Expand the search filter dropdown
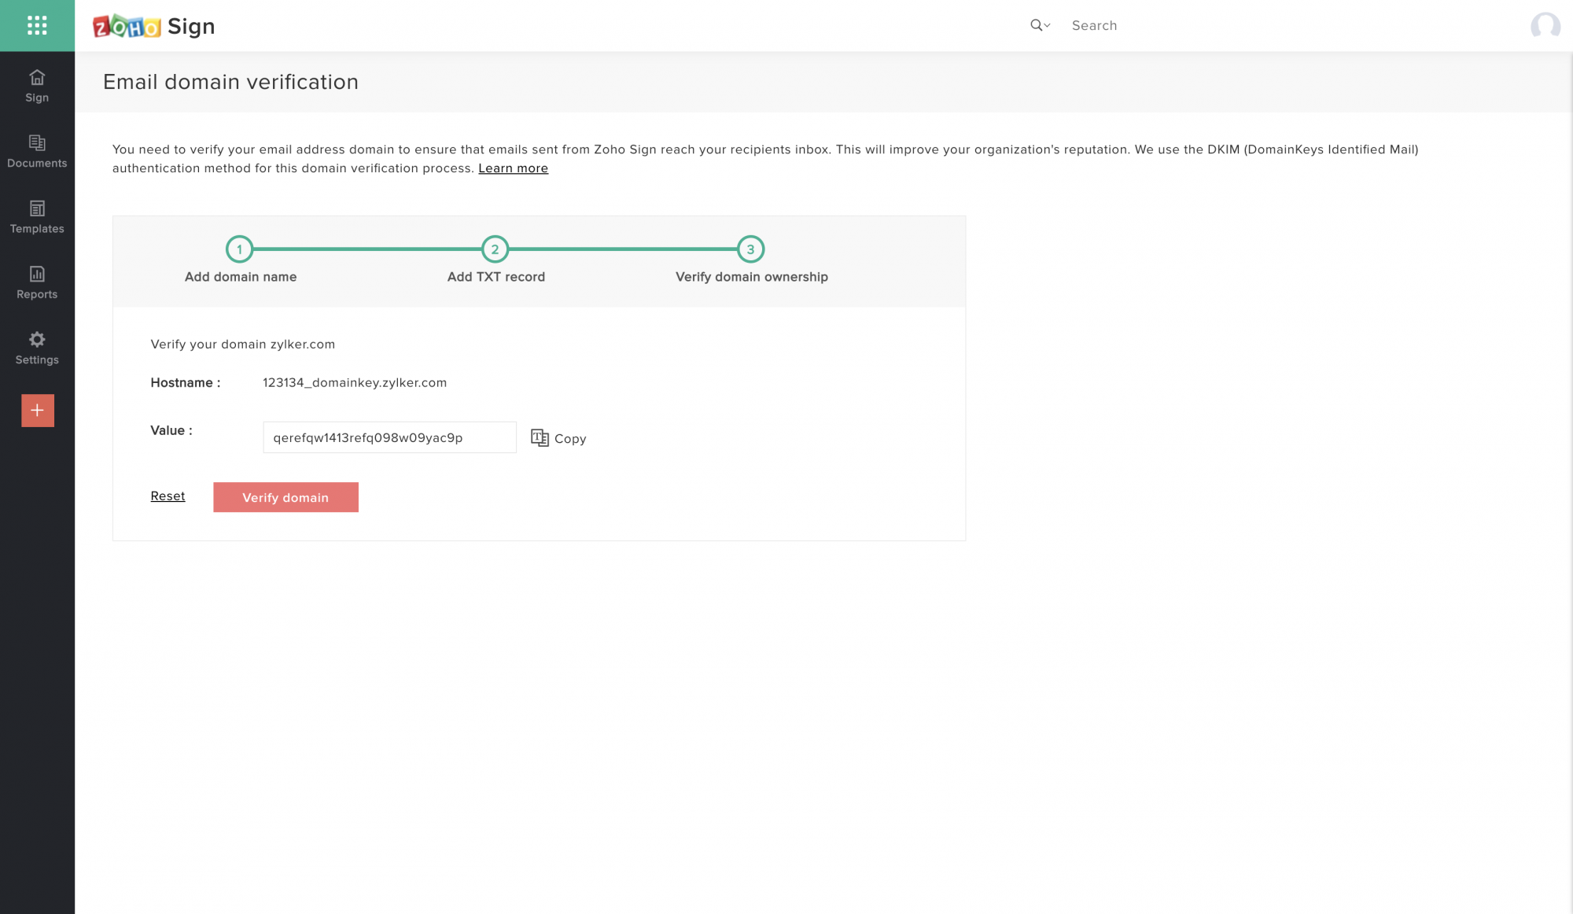 (x=1041, y=25)
